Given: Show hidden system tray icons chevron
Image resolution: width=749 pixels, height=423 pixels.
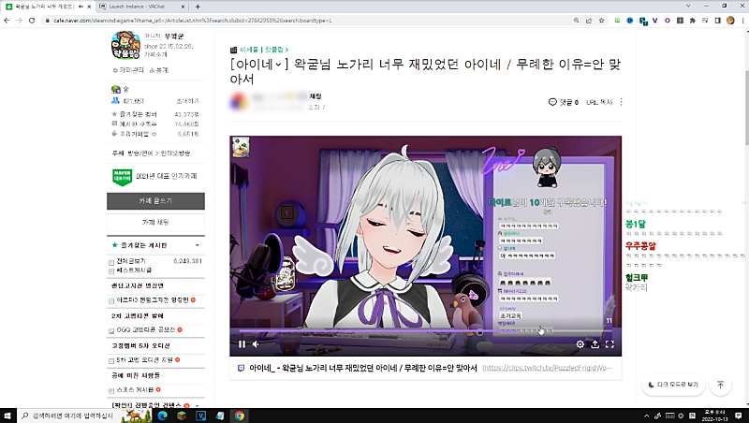Looking at the screenshot, I should [647, 416].
